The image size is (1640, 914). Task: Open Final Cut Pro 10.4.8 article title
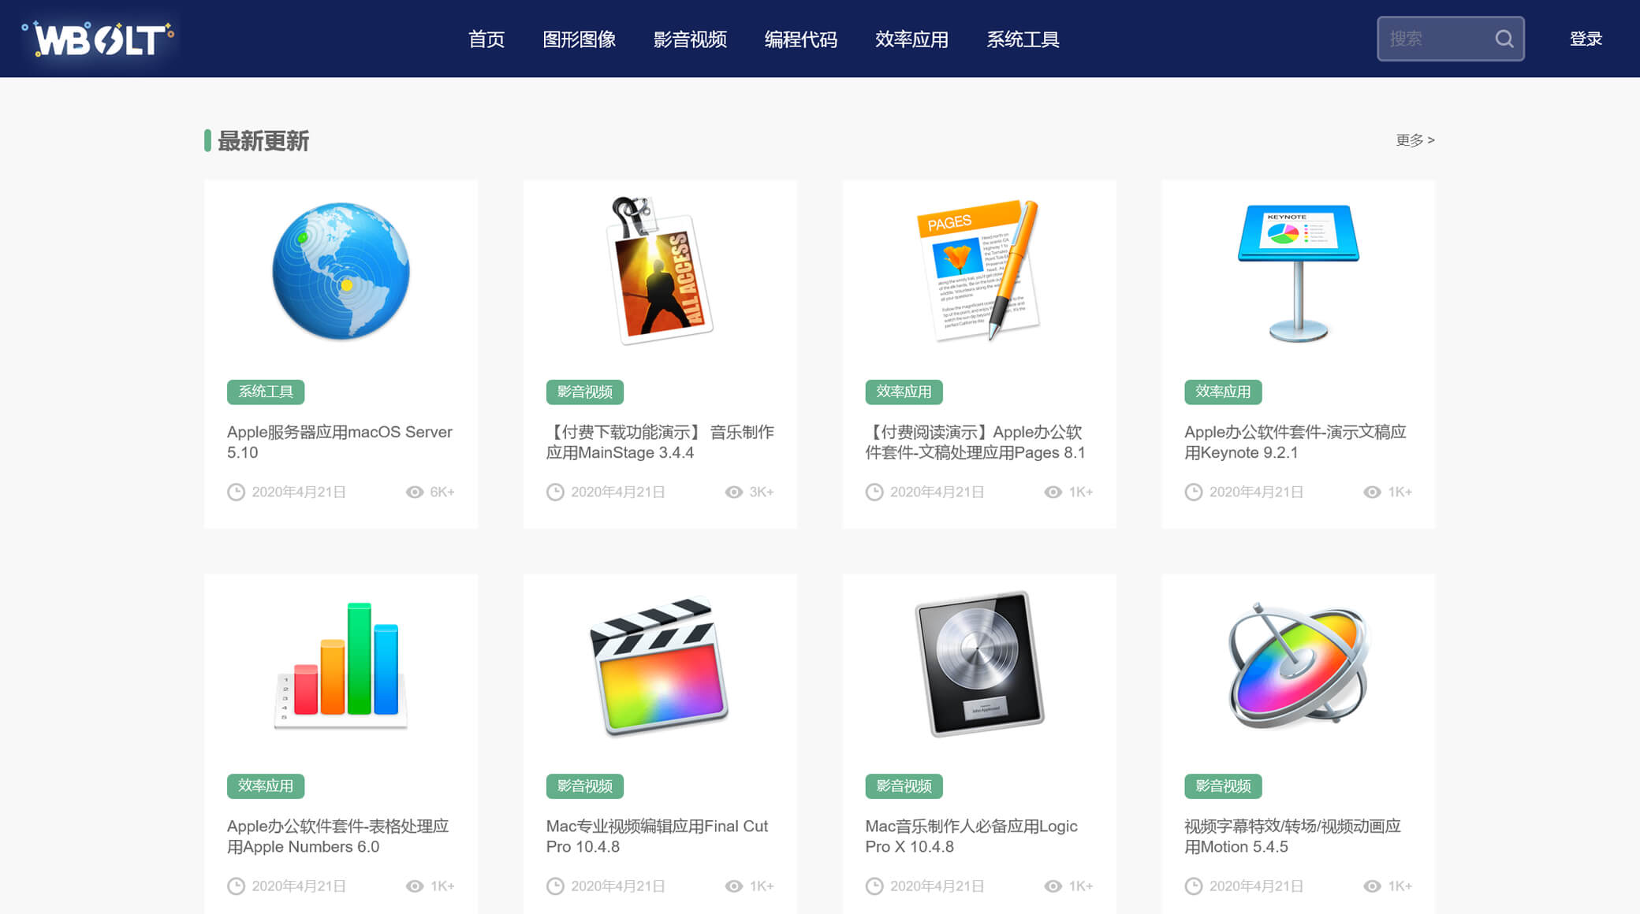point(657,836)
